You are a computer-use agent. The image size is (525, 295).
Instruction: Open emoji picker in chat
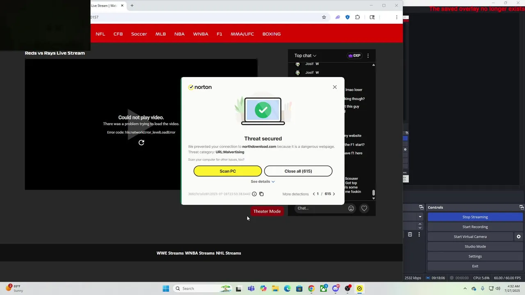pos(351,209)
